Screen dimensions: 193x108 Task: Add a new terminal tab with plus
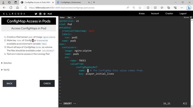pyautogui.click(x=75, y=17)
